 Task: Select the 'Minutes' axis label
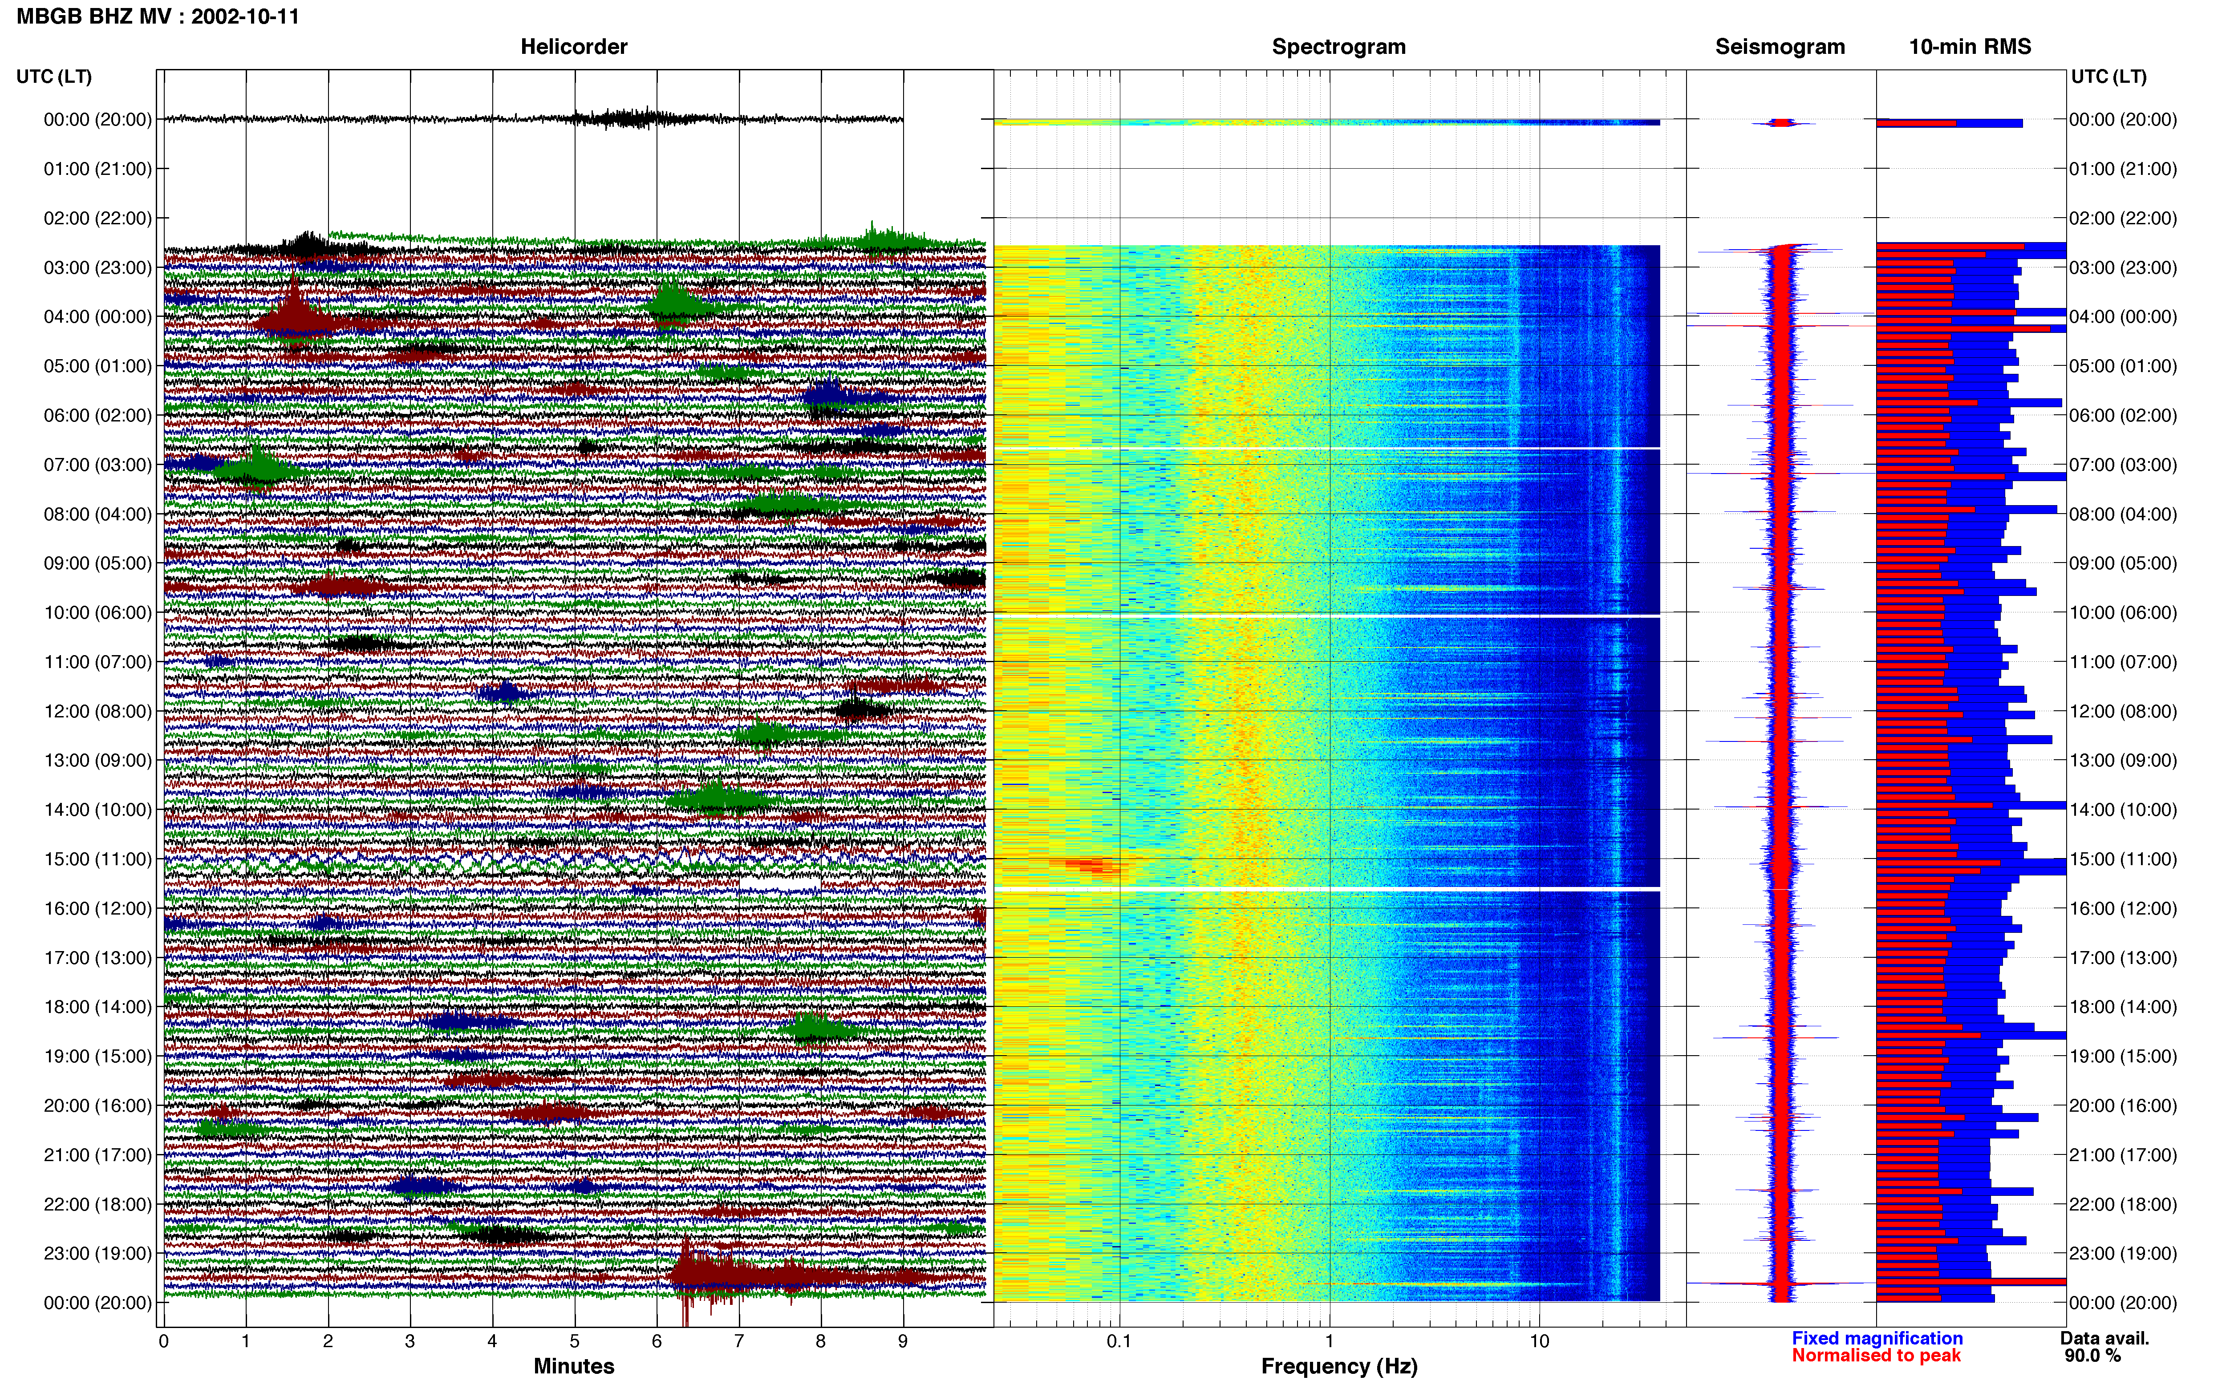coord(574,1365)
